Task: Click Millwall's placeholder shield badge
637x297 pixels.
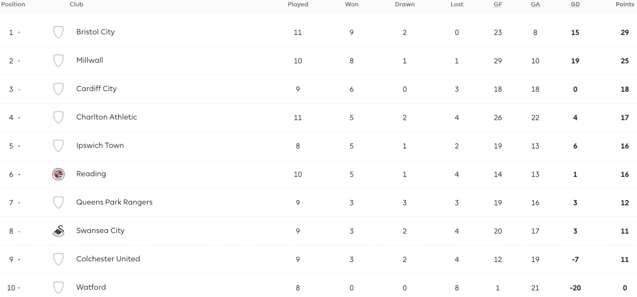Action: pyautogui.click(x=59, y=61)
